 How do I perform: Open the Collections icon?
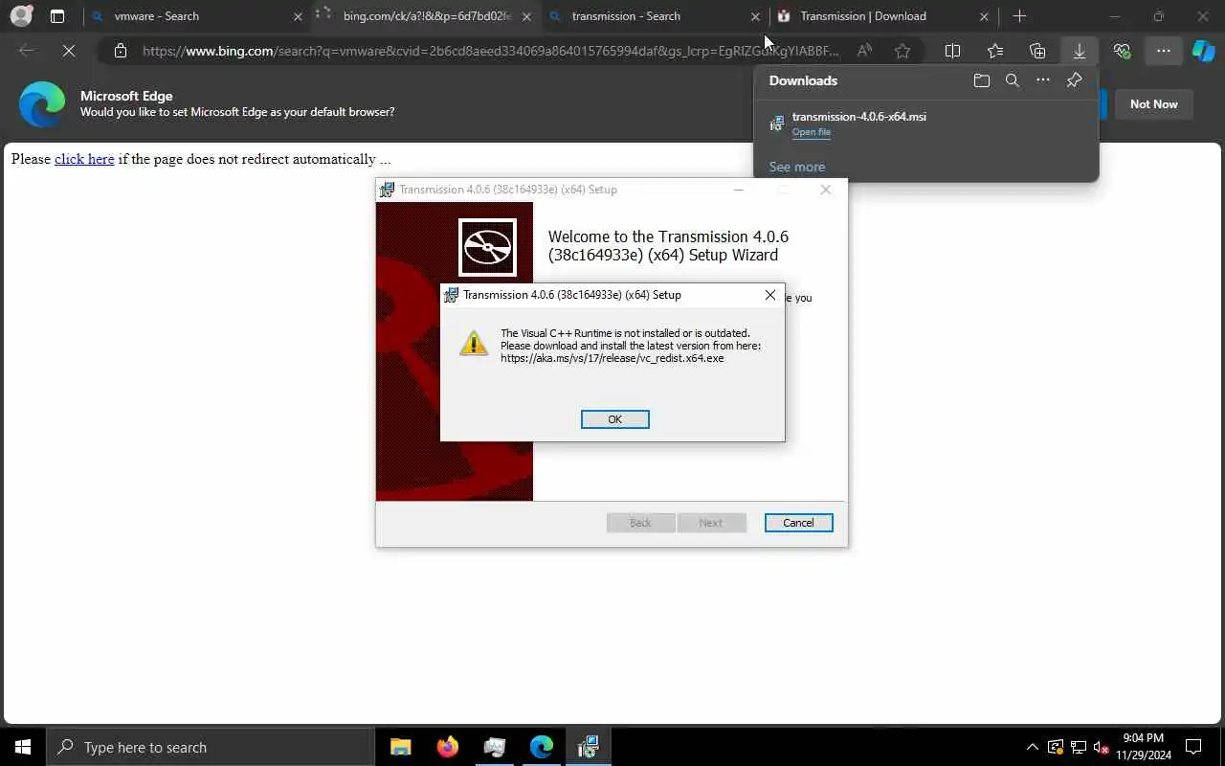(1037, 51)
